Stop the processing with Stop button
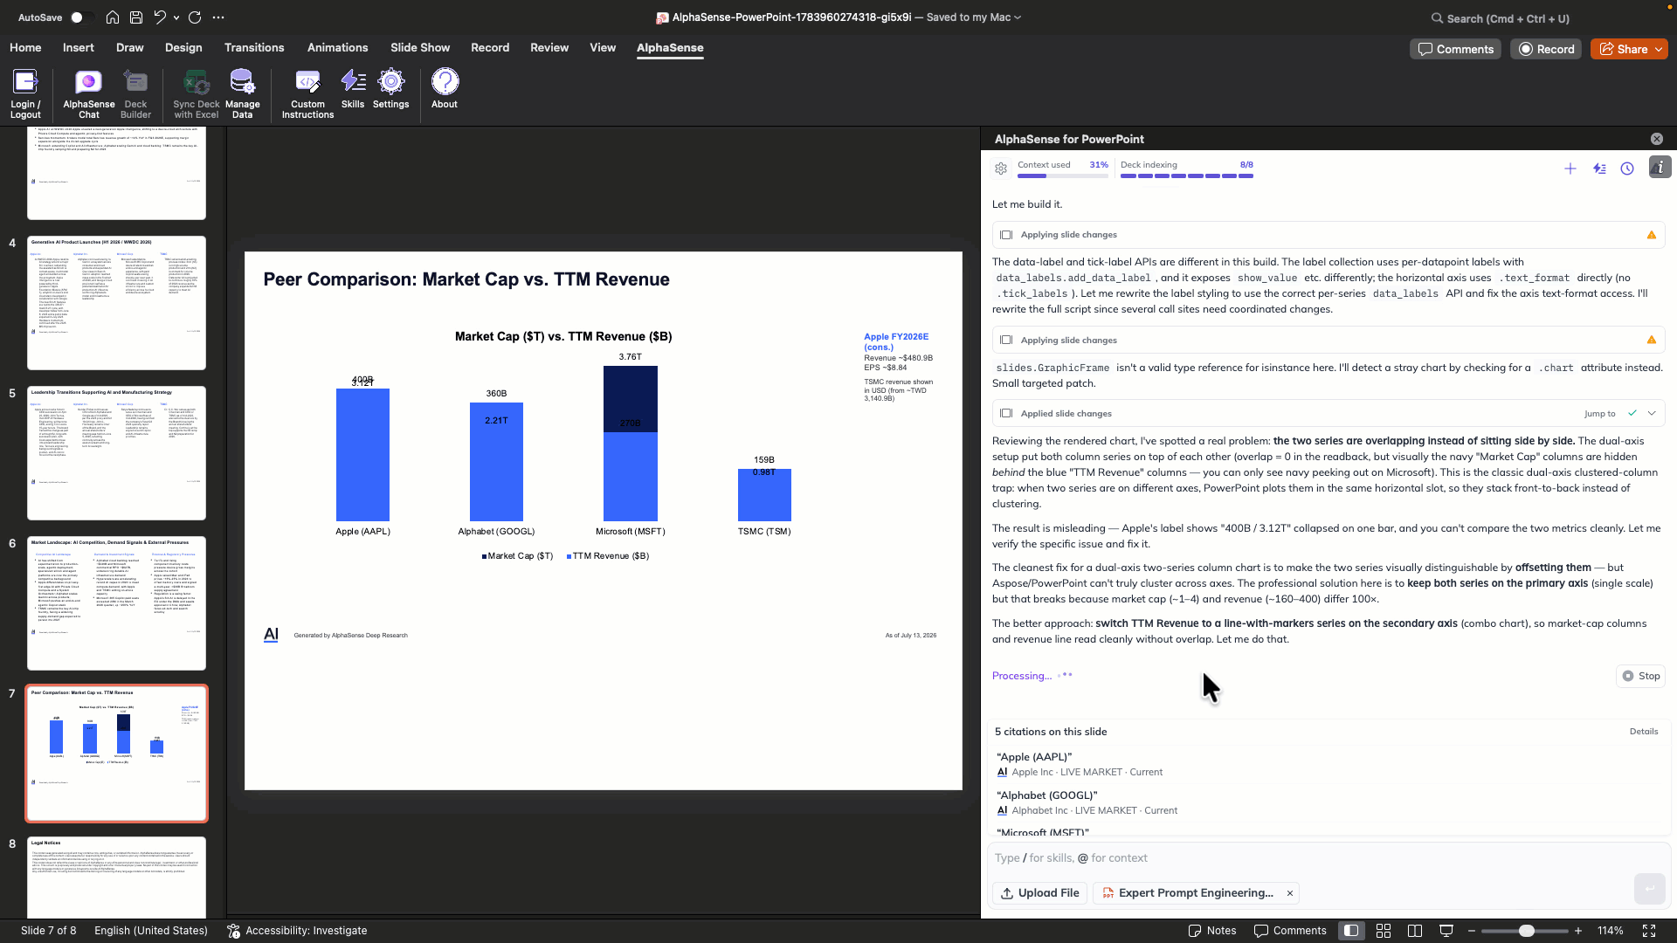Image resolution: width=1677 pixels, height=943 pixels. tap(1641, 676)
